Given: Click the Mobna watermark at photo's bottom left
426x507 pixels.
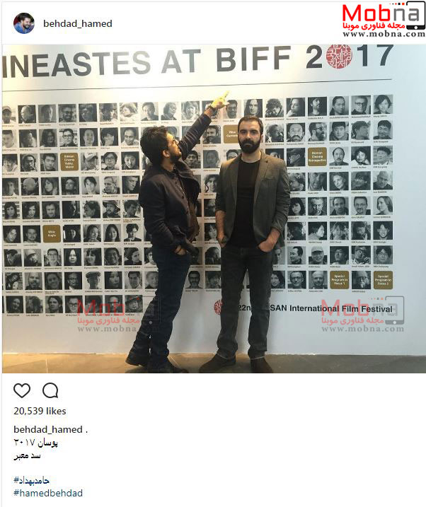Looking at the screenshot, I should click(x=109, y=315).
